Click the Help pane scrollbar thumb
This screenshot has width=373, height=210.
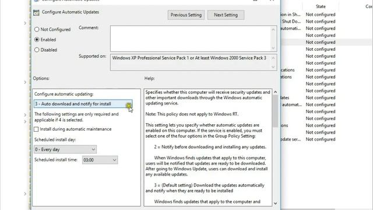275,111
